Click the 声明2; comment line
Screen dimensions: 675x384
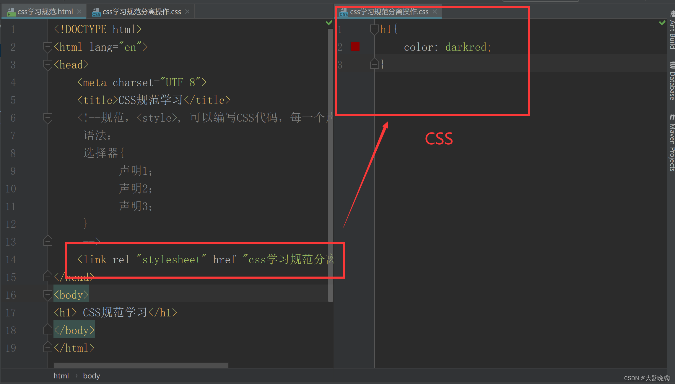pos(136,189)
